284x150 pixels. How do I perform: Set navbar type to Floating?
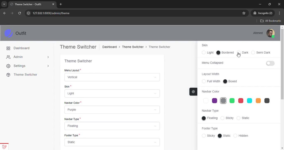click(204, 118)
